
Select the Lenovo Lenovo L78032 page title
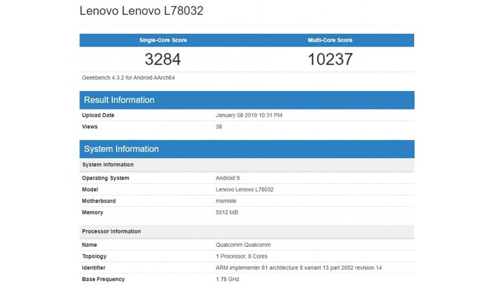coord(141,10)
